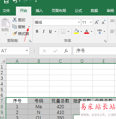Go to the 公式 tab
This screenshot has height=119, width=116.
click(x=78, y=11)
